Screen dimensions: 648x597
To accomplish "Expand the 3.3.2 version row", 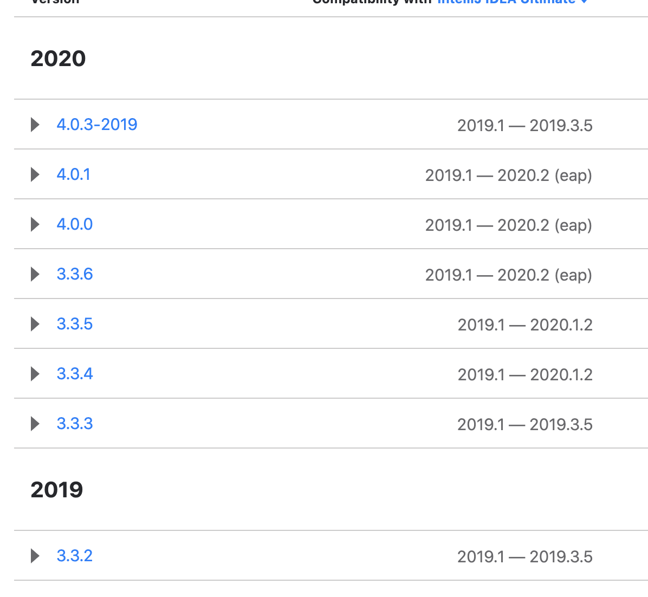I will pos(35,556).
